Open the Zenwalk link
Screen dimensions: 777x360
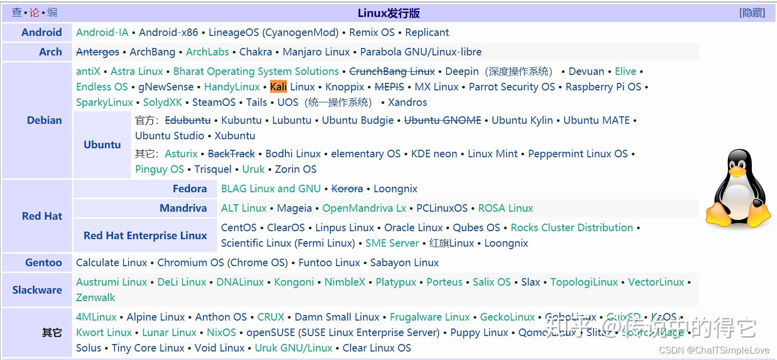coord(95,298)
